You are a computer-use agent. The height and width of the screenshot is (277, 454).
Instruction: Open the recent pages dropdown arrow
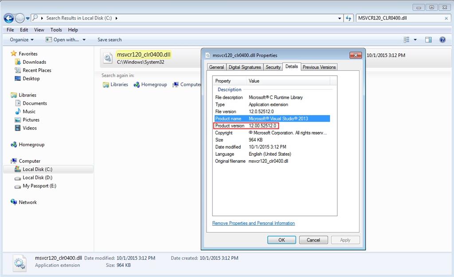coord(28,18)
